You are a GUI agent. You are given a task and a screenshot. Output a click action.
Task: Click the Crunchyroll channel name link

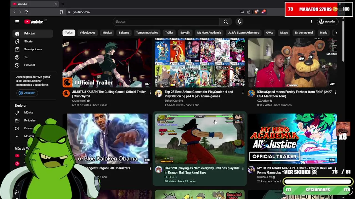(79, 101)
